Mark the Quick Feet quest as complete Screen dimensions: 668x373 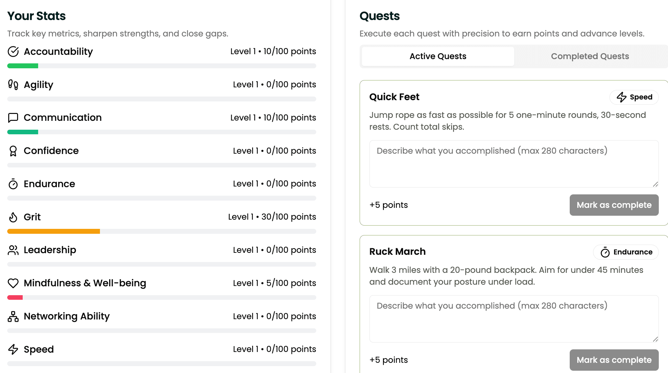[614, 205]
